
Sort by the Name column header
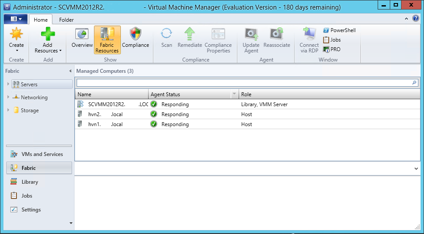click(112, 94)
